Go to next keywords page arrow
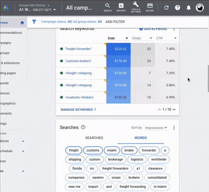The width and height of the screenshot is (209, 192). [x=174, y=109]
